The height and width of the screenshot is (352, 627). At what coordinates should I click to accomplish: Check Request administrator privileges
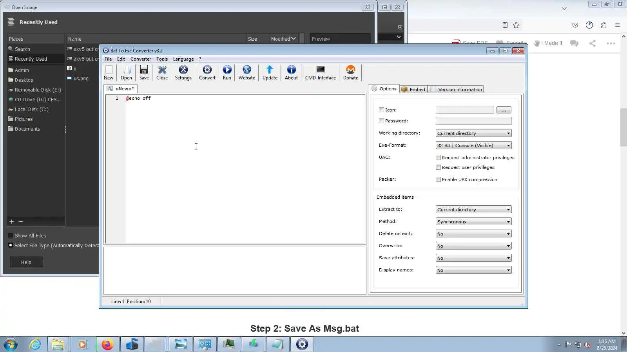pyautogui.click(x=438, y=158)
